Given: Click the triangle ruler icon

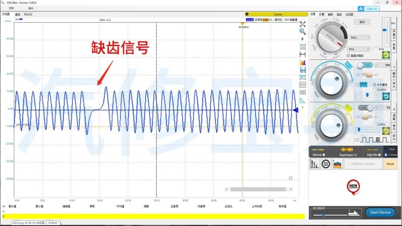Looking at the screenshot, I should coord(303,100).
